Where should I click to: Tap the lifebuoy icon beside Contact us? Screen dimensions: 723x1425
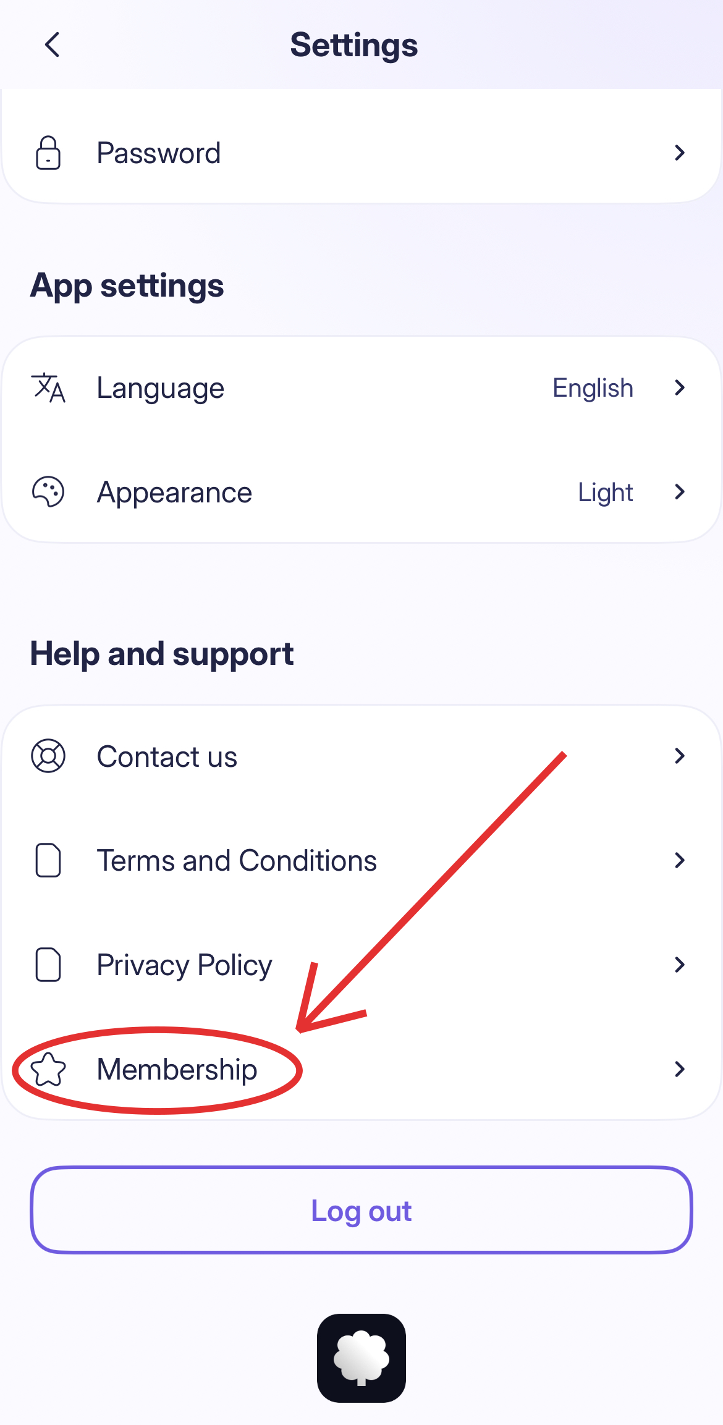pos(48,756)
